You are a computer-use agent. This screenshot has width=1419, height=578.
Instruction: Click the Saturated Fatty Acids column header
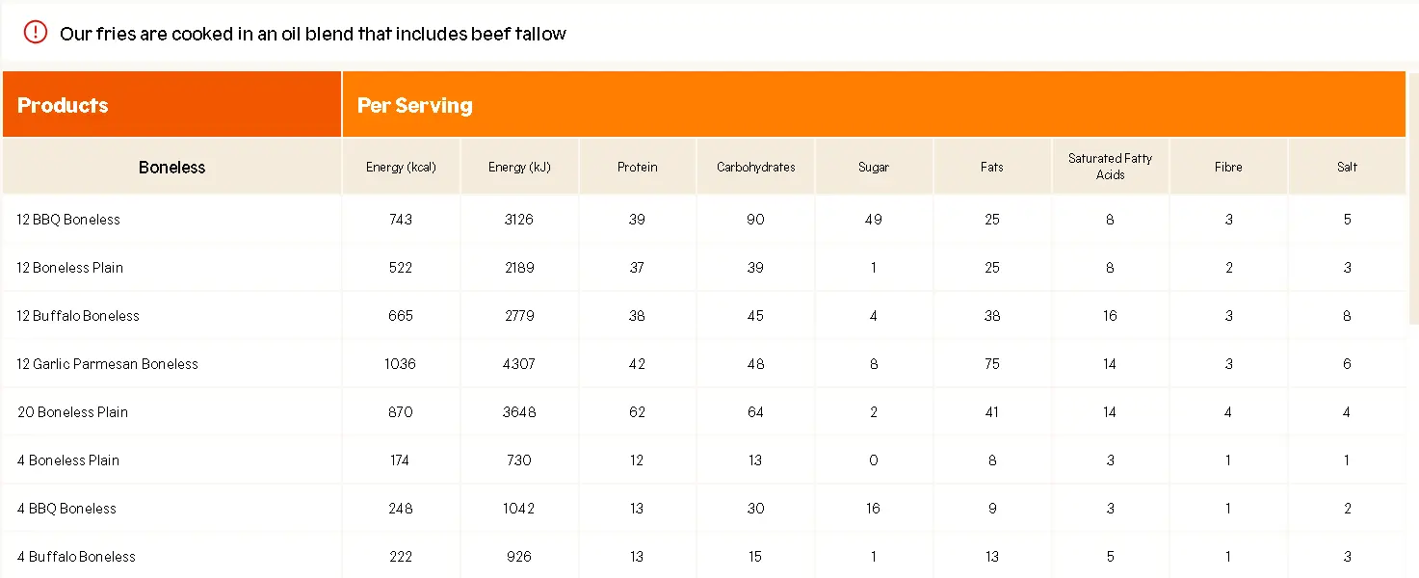1110,167
